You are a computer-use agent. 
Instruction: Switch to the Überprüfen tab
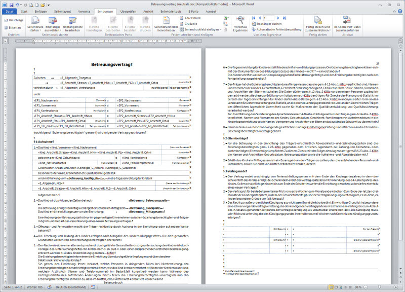coord(128,11)
